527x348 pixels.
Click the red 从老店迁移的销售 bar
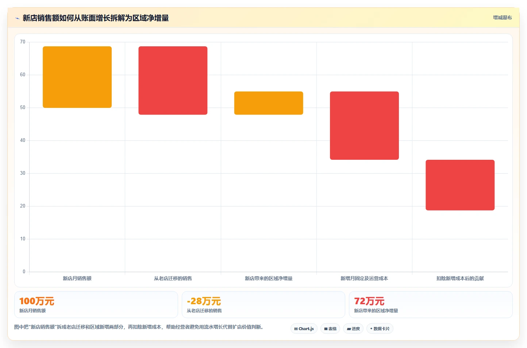point(173,81)
